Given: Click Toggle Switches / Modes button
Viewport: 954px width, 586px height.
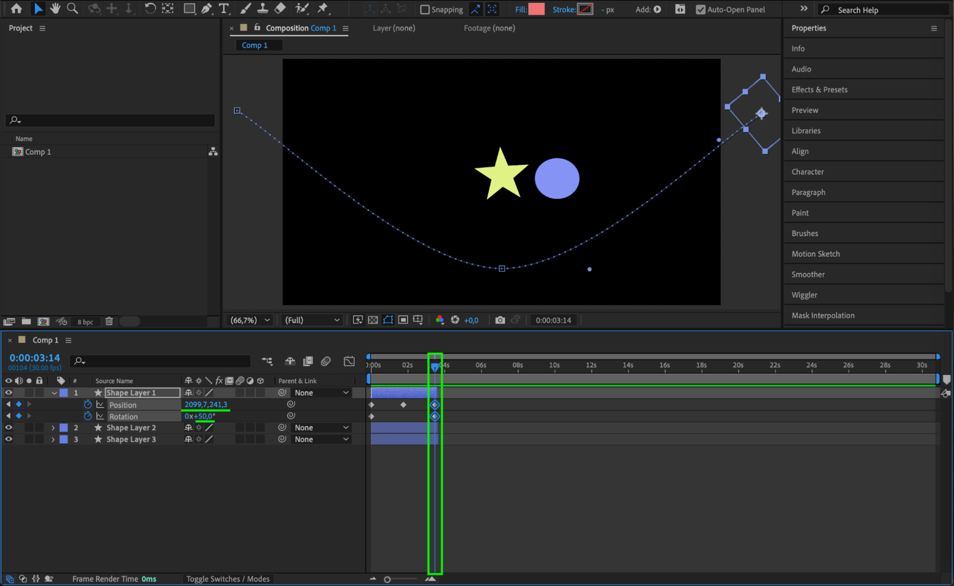Looking at the screenshot, I should (228, 579).
